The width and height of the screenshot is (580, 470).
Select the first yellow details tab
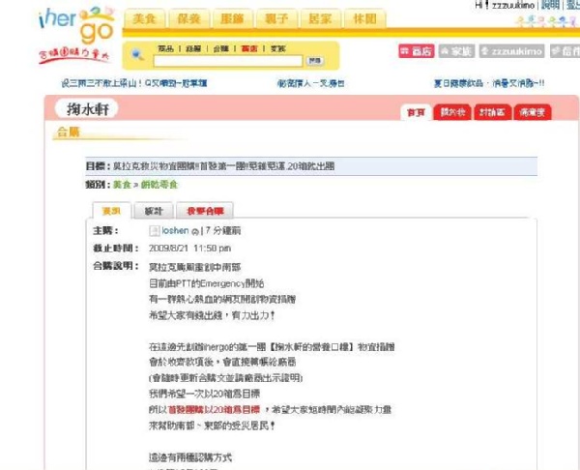click(x=111, y=211)
